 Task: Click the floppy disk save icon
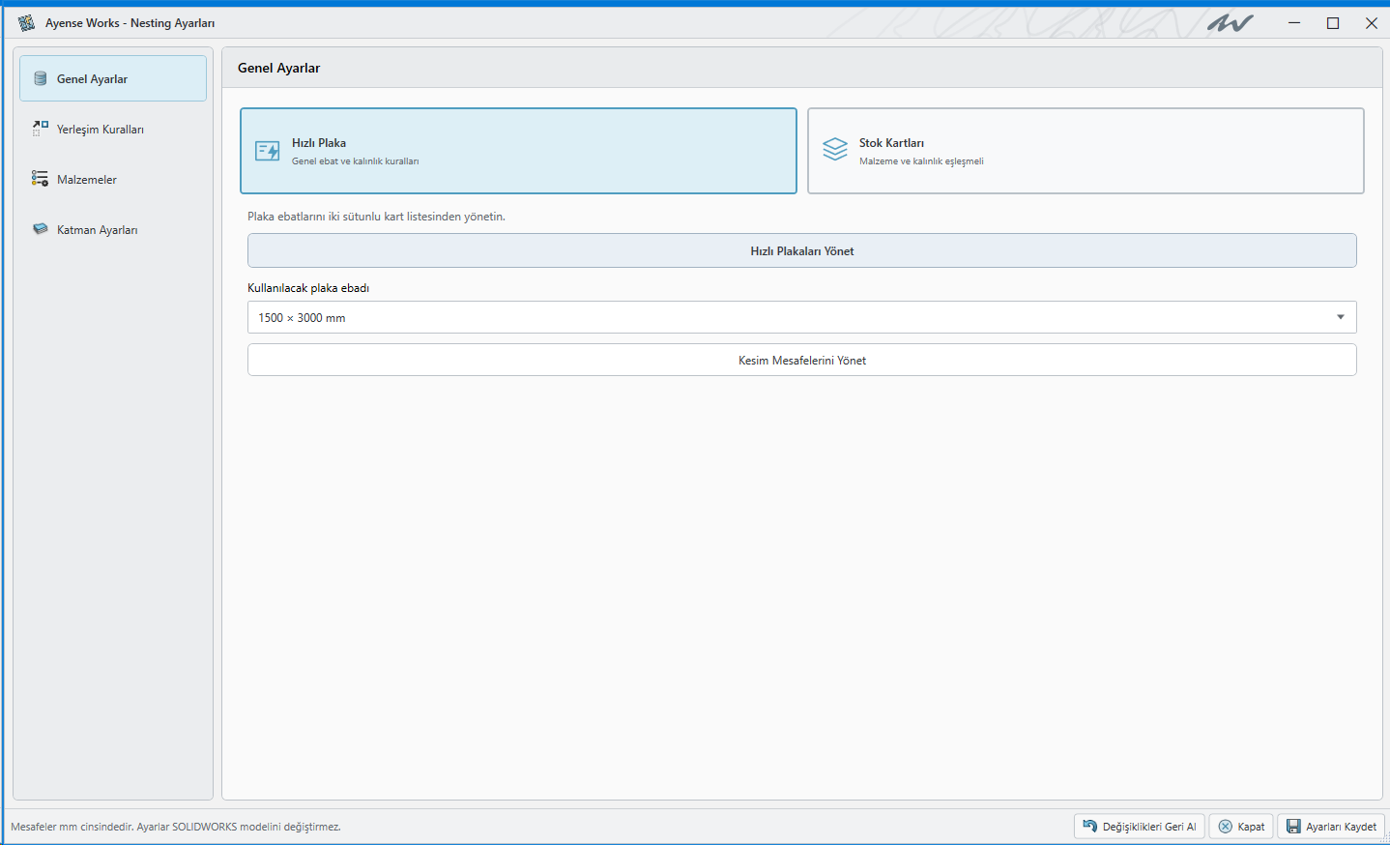[x=1293, y=827]
